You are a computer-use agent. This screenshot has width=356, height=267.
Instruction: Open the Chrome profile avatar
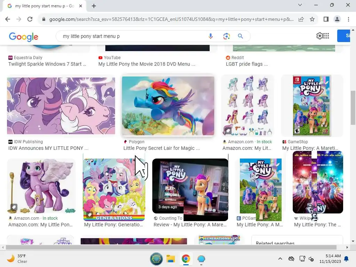(337, 19)
